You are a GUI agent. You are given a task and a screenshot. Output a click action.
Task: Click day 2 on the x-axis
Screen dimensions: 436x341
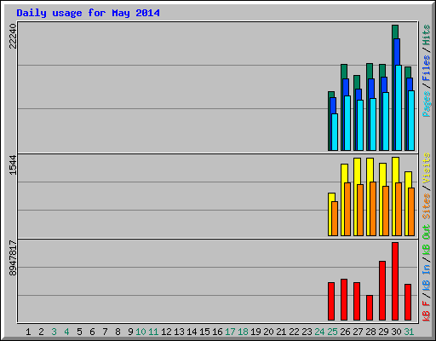(x=41, y=332)
